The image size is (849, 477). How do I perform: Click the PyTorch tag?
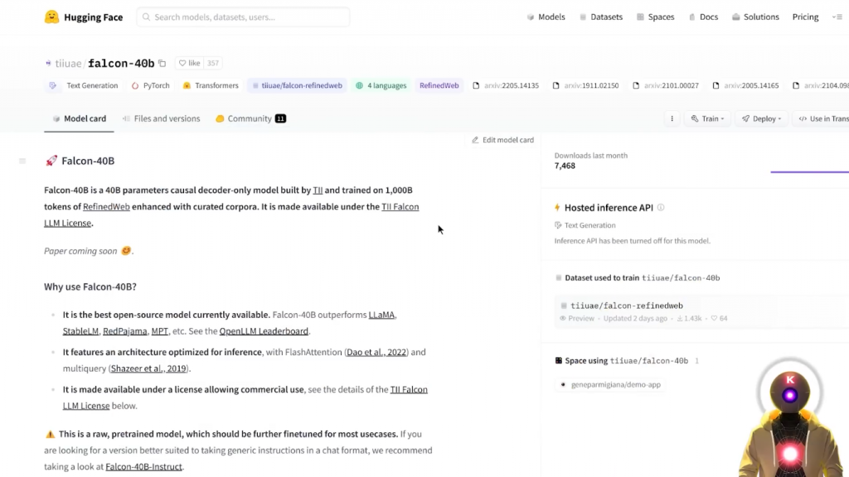(x=150, y=85)
